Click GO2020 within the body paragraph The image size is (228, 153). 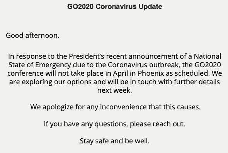tap(208, 65)
